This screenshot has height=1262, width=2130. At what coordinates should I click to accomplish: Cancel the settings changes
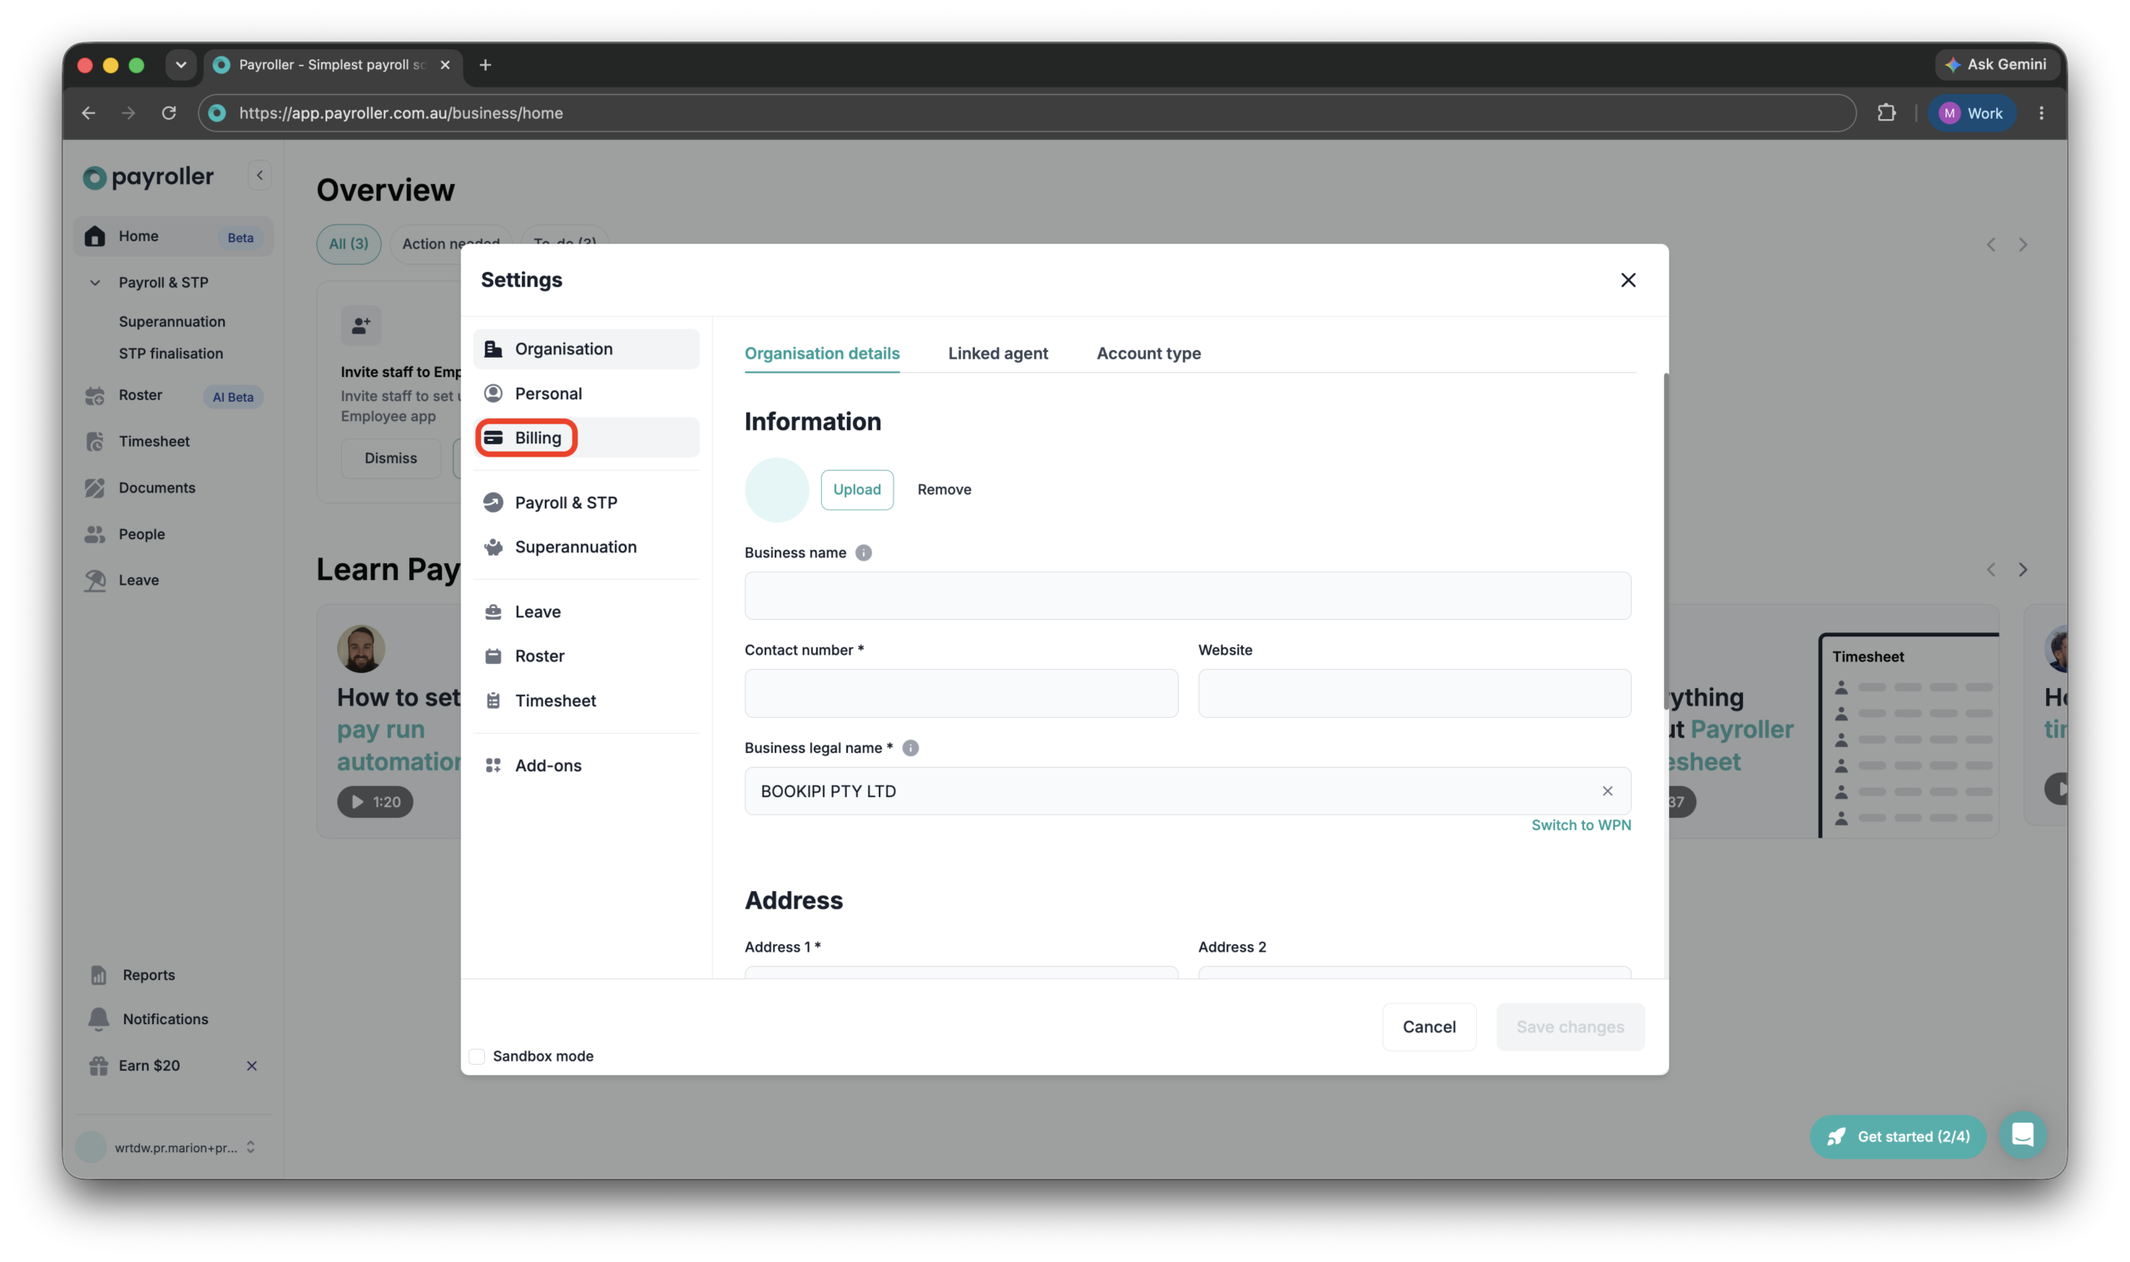point(1429,1027)
